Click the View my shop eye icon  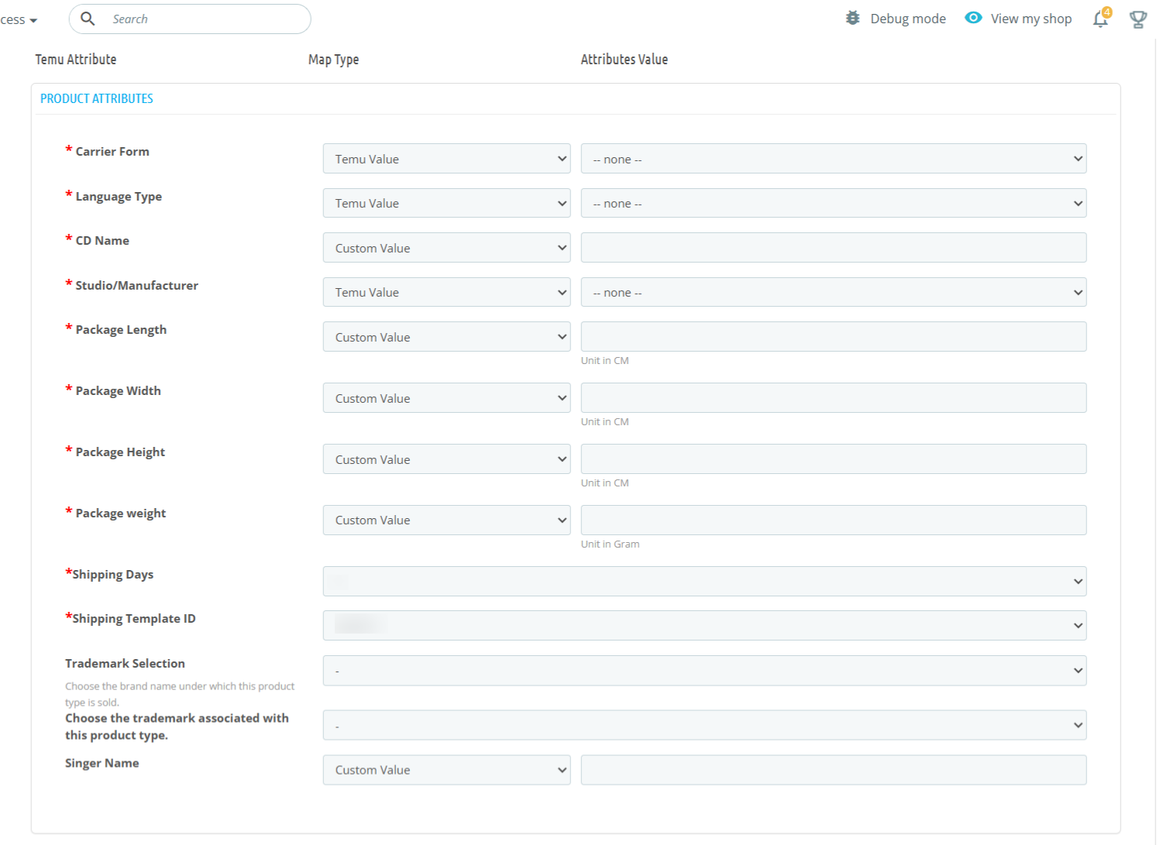pos(973,18)
